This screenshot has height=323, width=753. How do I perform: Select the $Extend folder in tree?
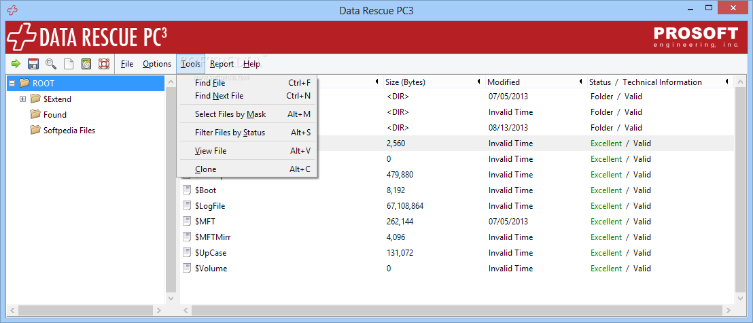57,99
